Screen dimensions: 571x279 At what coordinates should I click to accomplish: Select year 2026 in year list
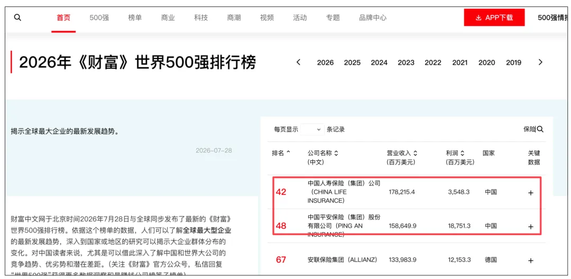pyautogui.click(x=325, y=62)
